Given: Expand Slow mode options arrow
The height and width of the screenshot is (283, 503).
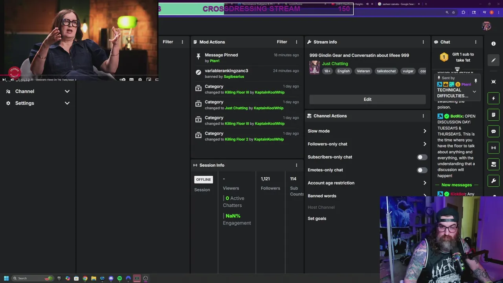Looking at the screenshot, I should point(424,131).
